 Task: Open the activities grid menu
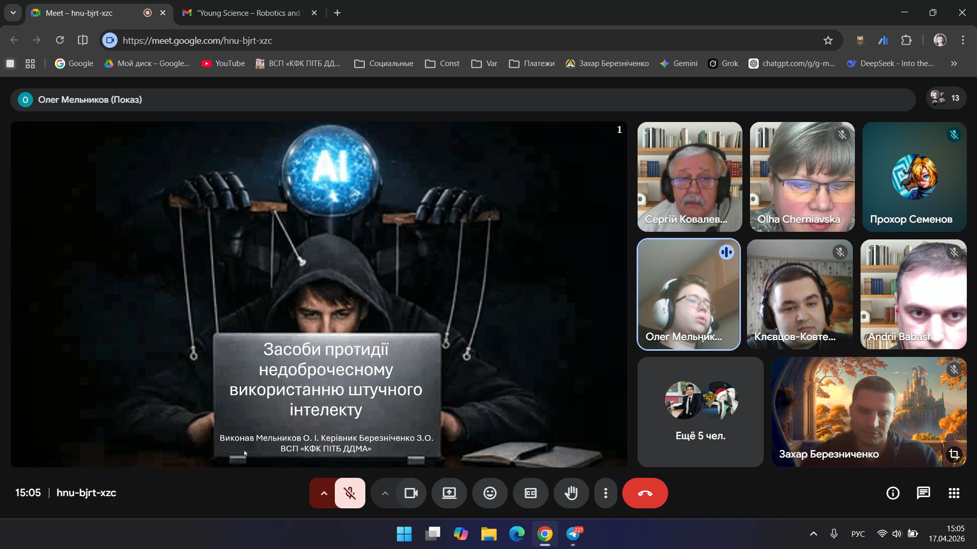coord(954,493)
